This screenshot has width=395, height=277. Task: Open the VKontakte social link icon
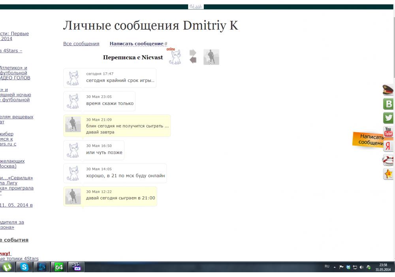pos(388,104)
